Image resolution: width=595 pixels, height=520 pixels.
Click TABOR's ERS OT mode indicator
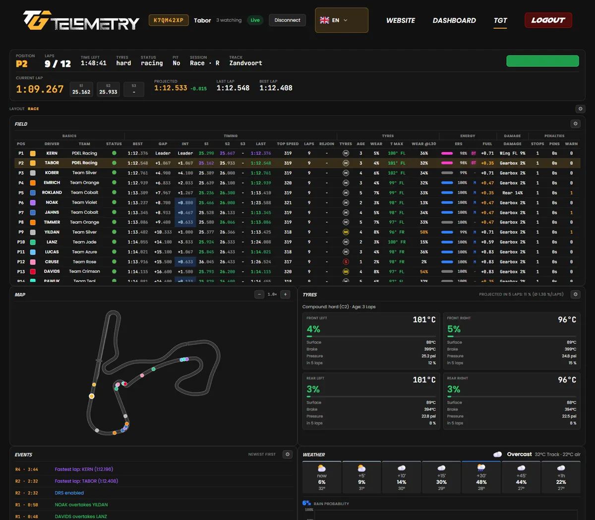[474, 163]
